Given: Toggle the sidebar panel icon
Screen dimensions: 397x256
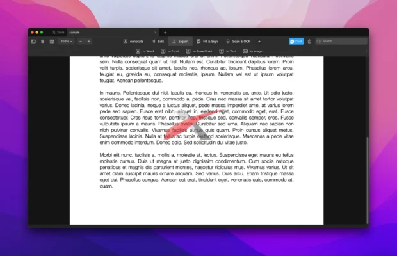Looking at the screenshot, I should click(33, 41).
